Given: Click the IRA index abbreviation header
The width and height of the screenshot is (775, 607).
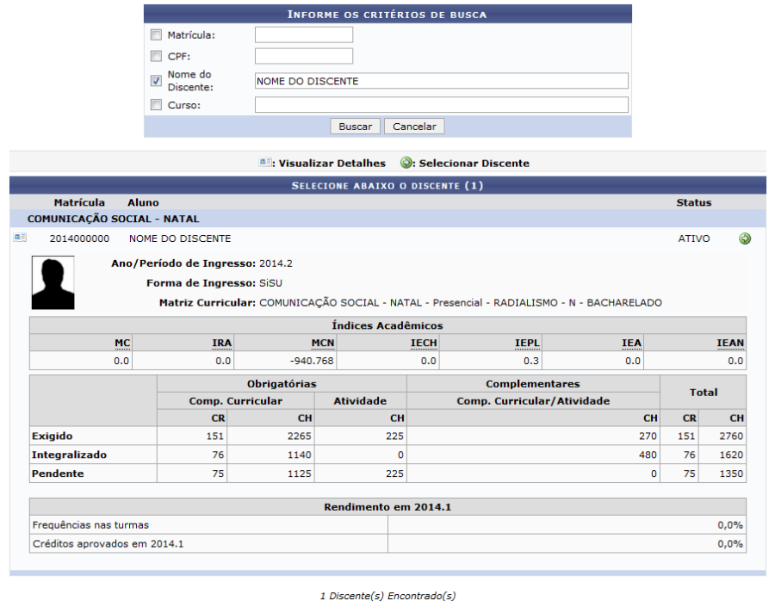Looking at the screenshot, I should (x=222, y=343).
